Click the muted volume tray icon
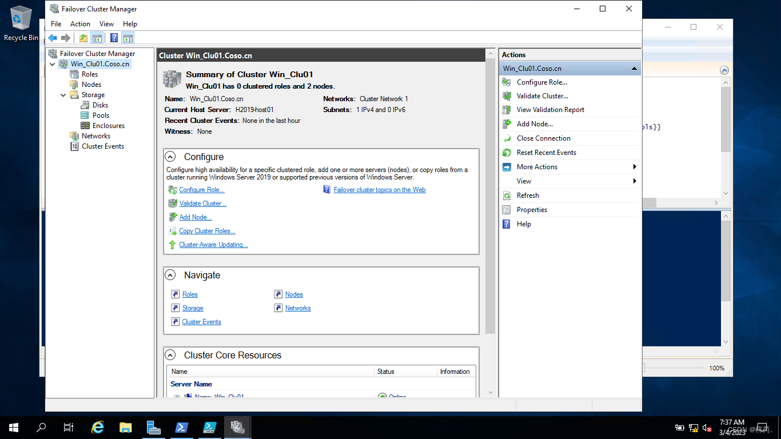 pos(707,428)
